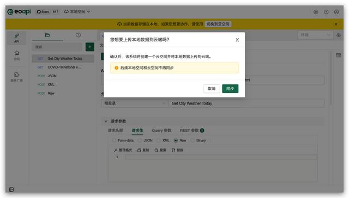The image size is (349, 198).
Task: Switch to the folder list tab
Action: 47,35
